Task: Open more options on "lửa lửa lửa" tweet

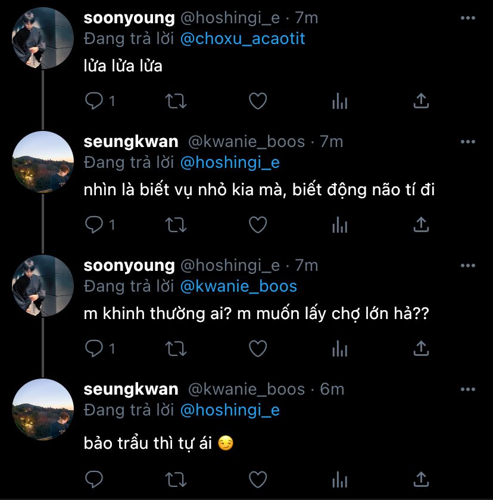Action: click(x=469, y=18)
